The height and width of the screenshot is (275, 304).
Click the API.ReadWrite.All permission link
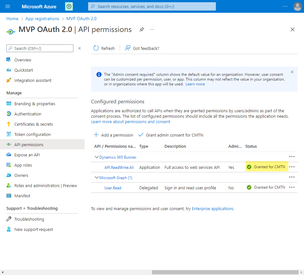(119, 168)
